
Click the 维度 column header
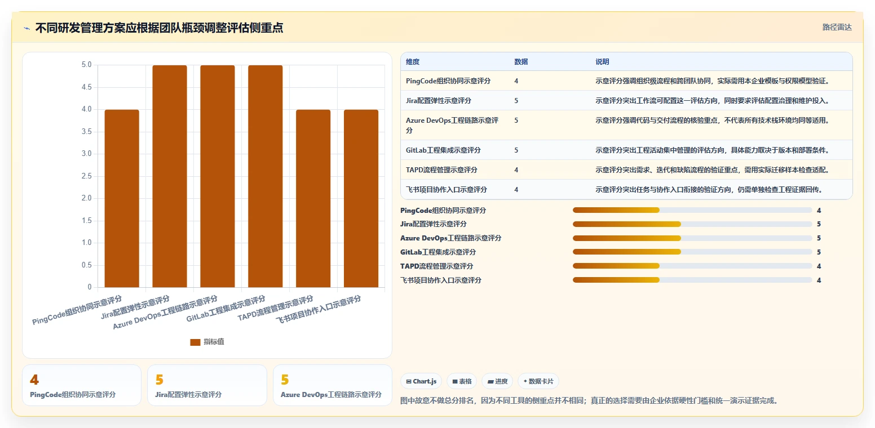tap(413, 62)
